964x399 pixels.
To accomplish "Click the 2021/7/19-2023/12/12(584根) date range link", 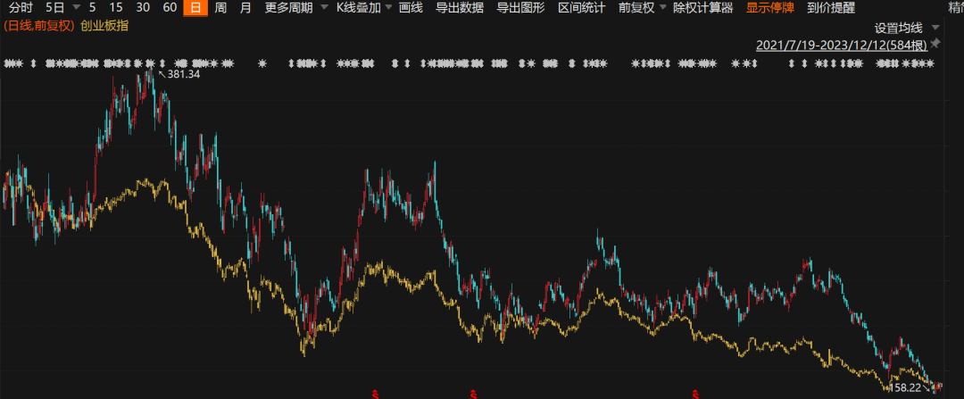I will (x=841, y=45).
